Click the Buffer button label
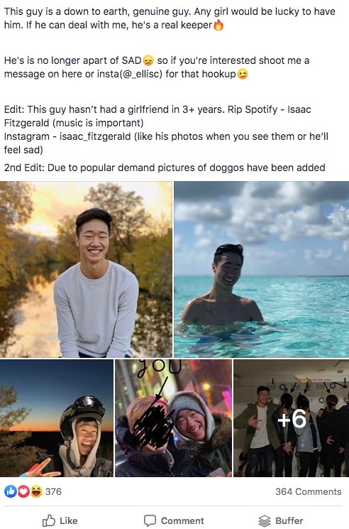This screenshot has width=349, height=529. tap(289, 520)
